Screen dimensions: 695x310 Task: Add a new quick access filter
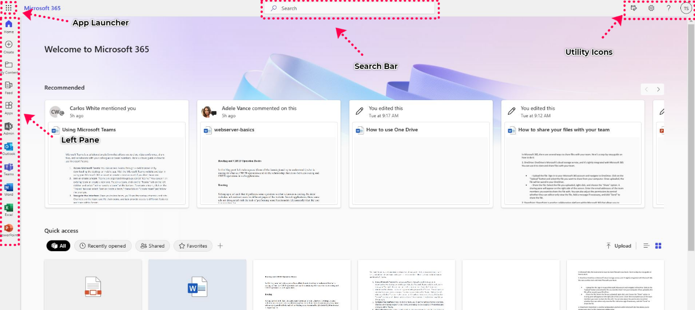pos(220,246)
